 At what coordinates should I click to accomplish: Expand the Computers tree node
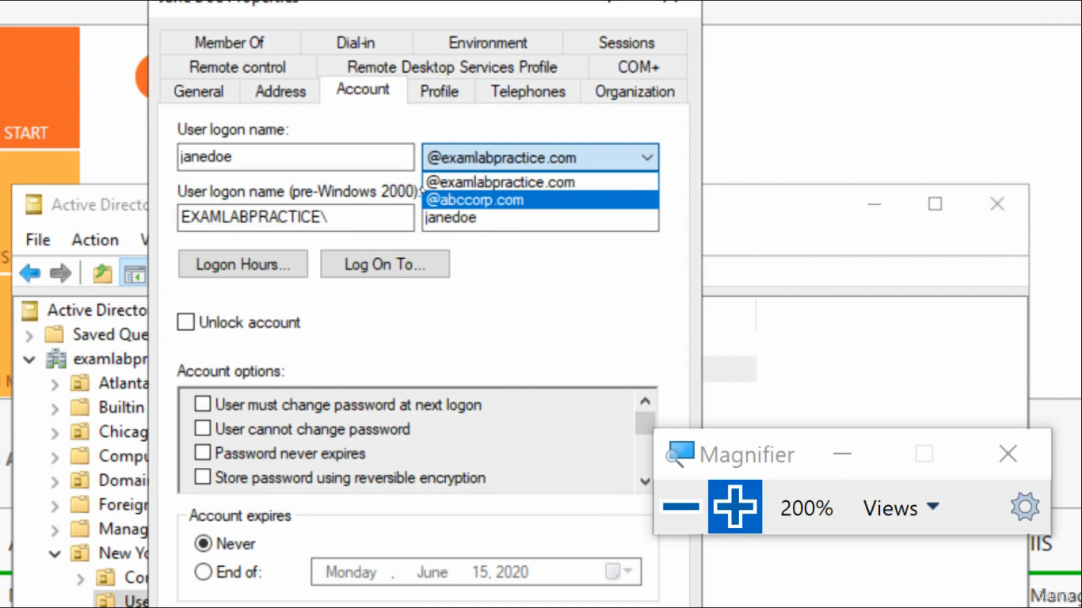click(55, 458)
